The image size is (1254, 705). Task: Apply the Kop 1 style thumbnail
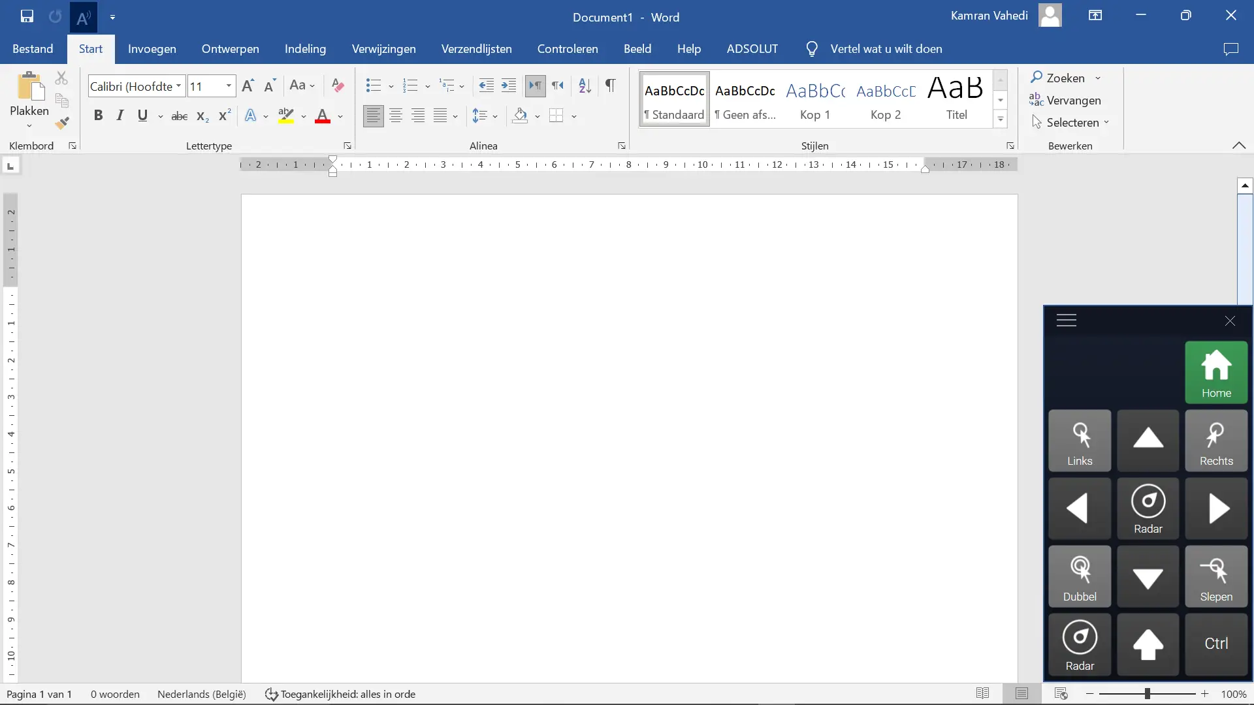tap(815, 99)
